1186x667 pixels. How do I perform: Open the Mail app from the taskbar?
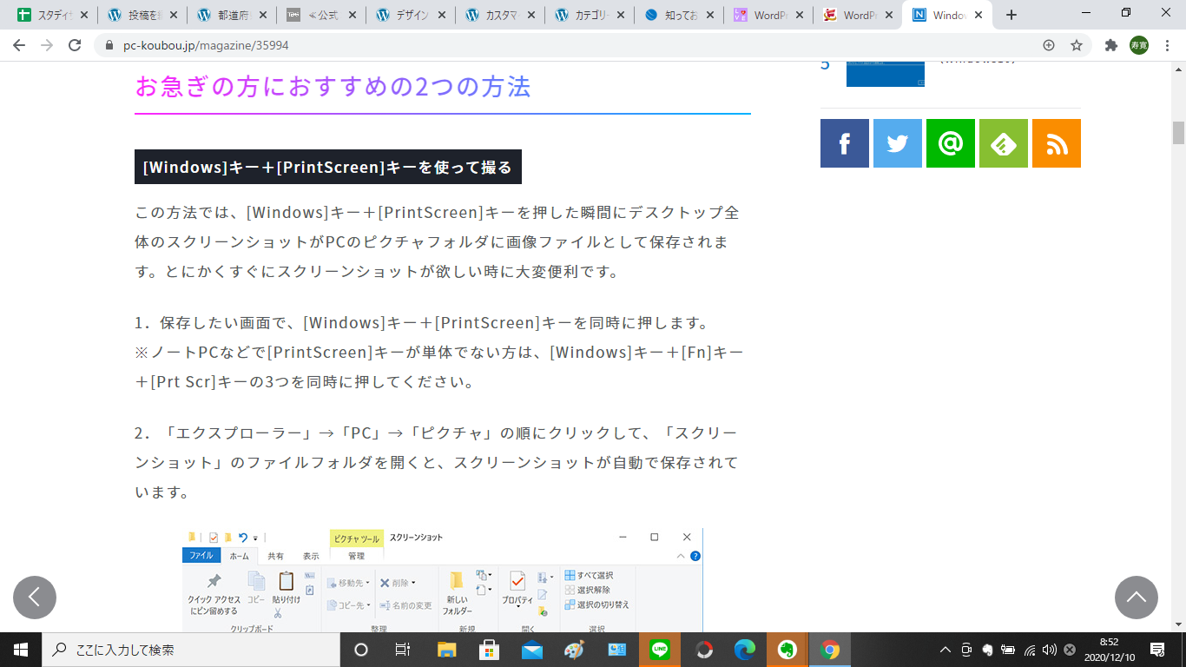point(531,650)
